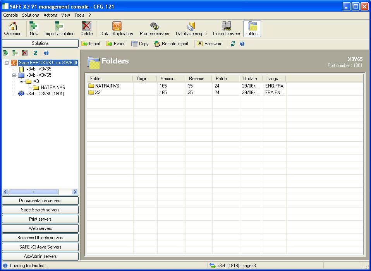The height and width of the screenshot is (271, 371).
Task: Sort by the Version column header
Action: (171, 79)
